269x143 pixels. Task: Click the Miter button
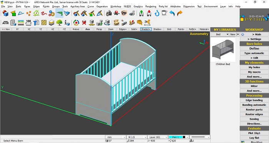coord(254,86)
